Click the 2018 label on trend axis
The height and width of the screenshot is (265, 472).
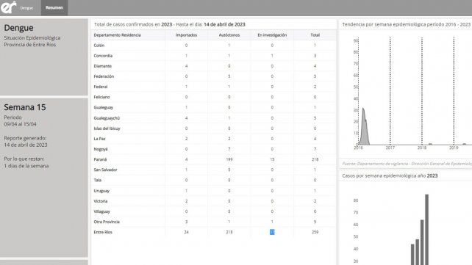422,148
